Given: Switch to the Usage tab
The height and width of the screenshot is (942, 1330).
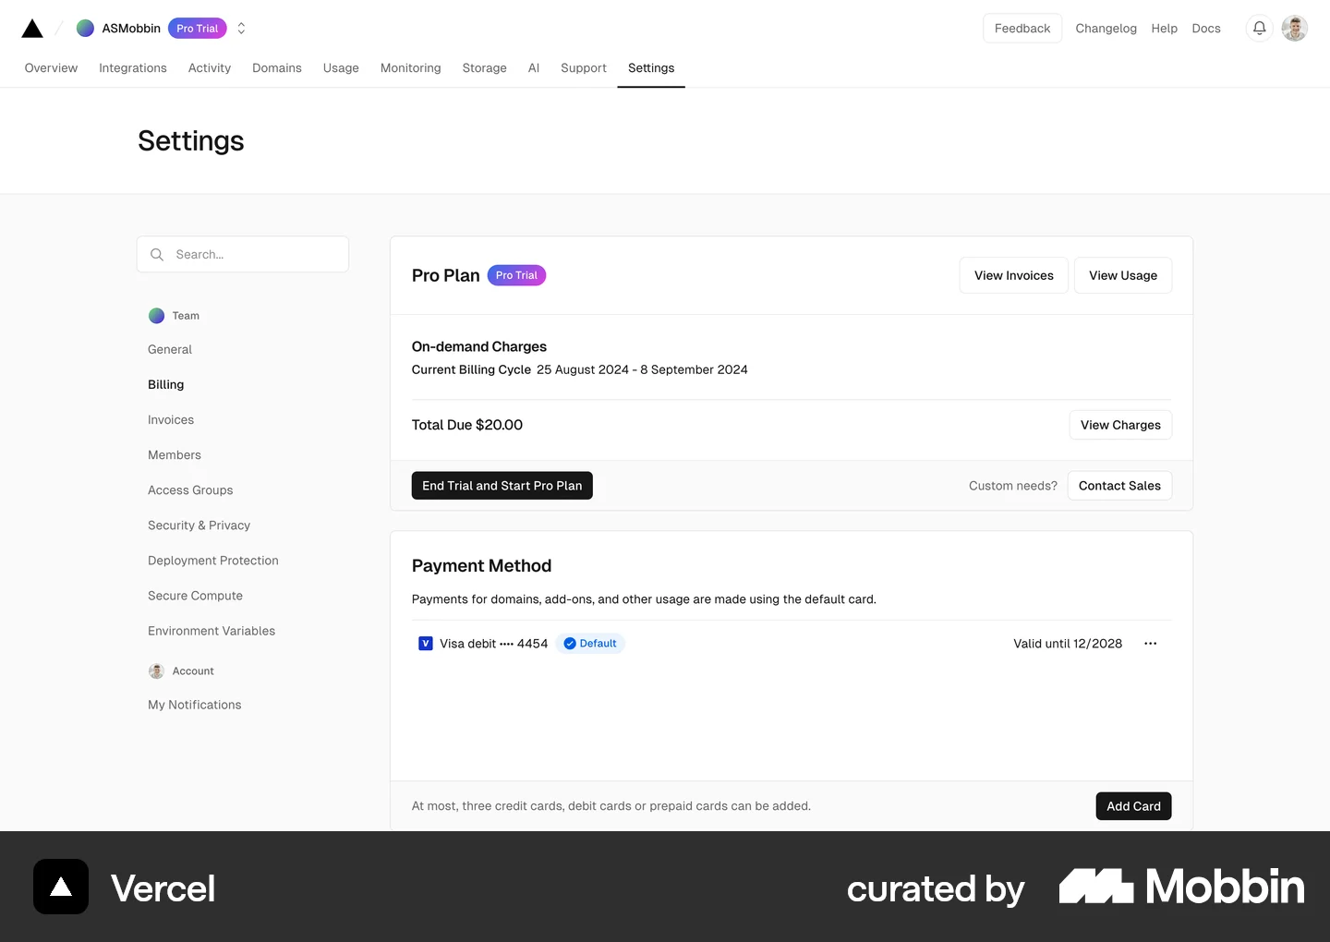Looking at the screenshot, I should (341, 68).
